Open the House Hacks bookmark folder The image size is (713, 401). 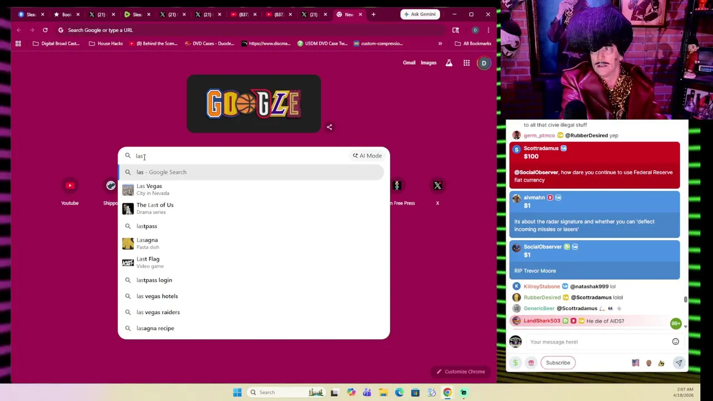coord(105,43)
